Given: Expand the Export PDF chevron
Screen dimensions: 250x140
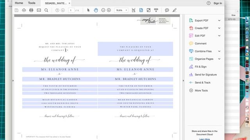Looking at the screenshot, I should tap(219, 21).
